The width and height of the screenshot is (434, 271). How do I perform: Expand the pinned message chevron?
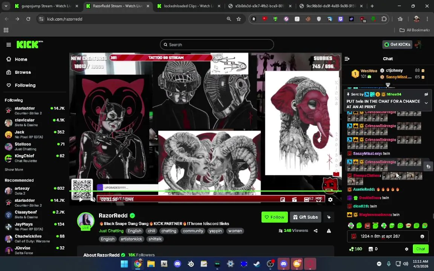click(426, 103)
